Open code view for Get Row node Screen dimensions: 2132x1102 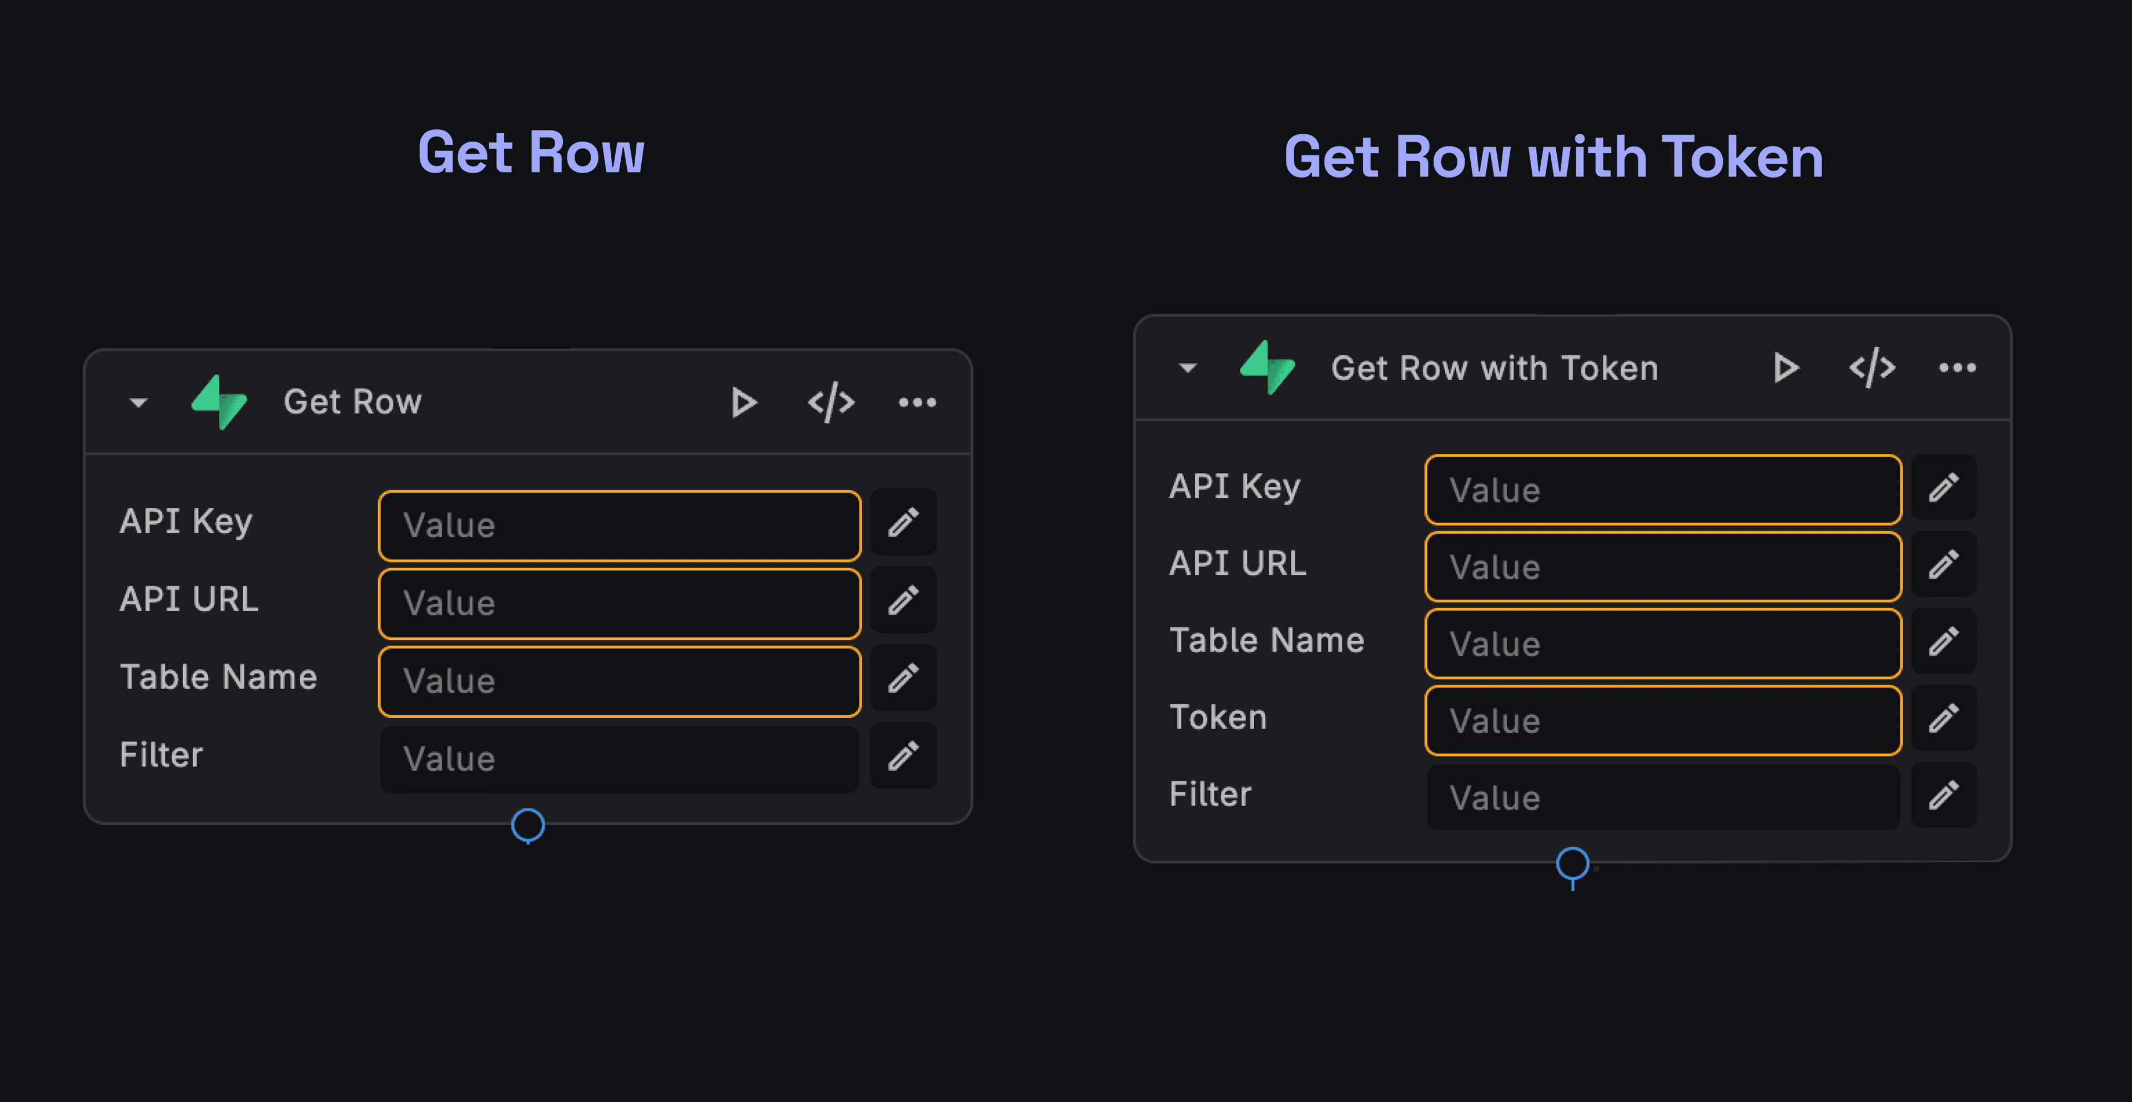click(x=831, y=403)
